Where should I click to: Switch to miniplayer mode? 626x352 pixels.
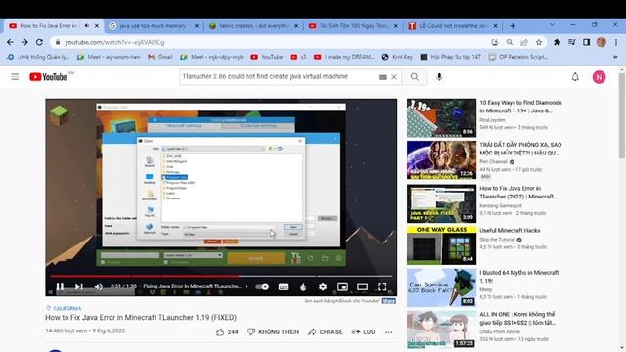342,286
